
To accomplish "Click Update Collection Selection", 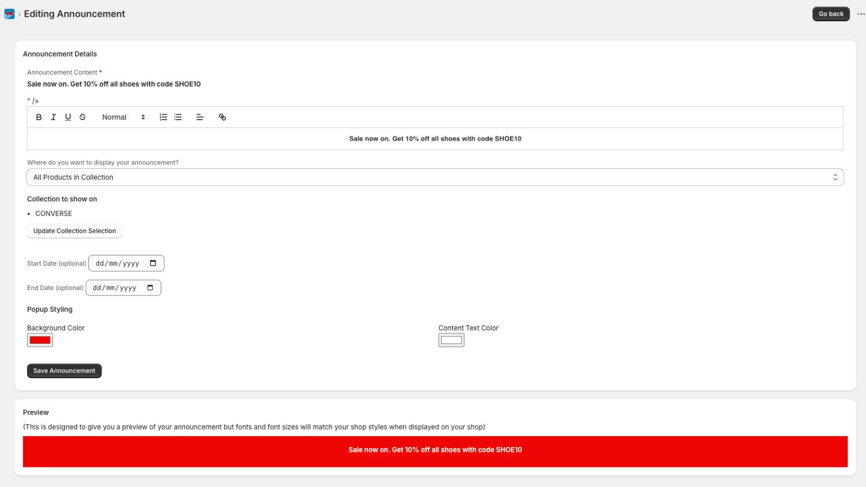I will pos(74,231).
